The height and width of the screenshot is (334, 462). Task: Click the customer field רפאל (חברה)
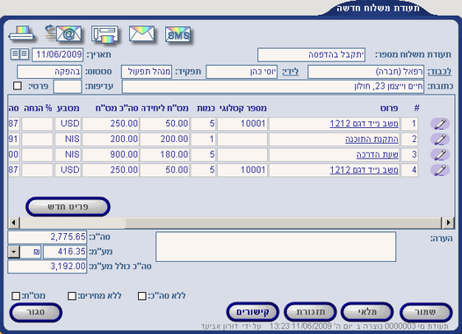pyautogui.click(x=365, y=72)
